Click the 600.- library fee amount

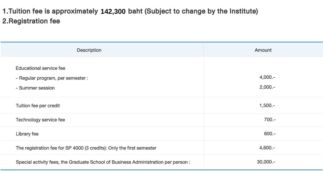click(x=270, y=134)
